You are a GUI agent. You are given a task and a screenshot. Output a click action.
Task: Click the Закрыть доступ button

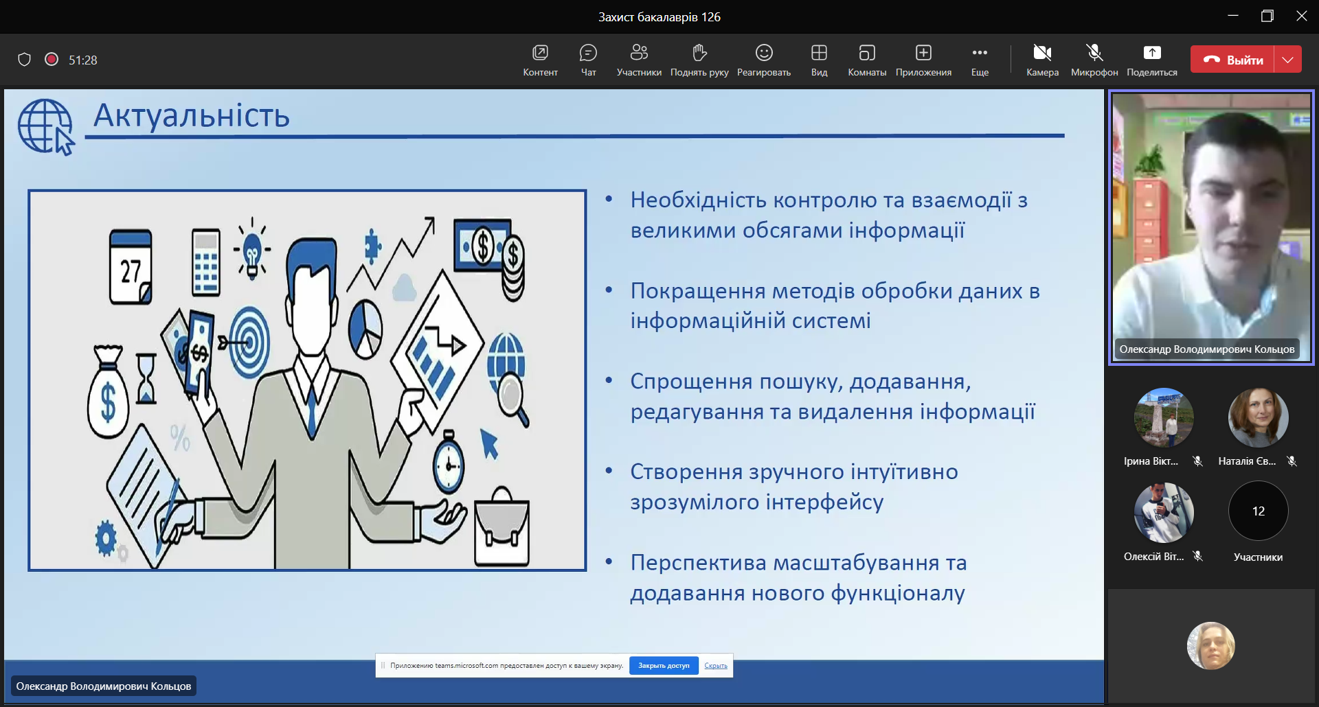click(x=664, y=666)
